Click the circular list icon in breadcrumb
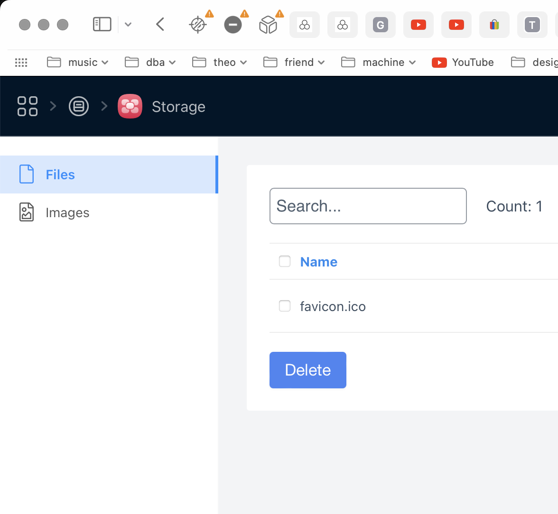This screenshot has height=514, width=558. point(79,106)
